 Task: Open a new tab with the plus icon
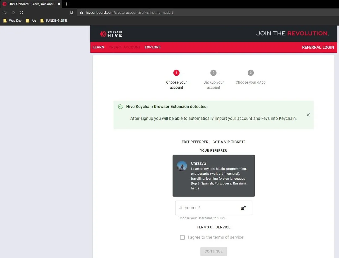pos(67,4)
